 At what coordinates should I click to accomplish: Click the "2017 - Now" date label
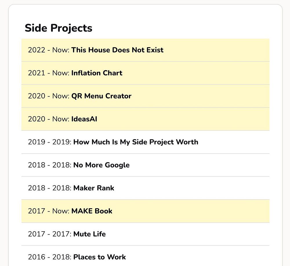point(48,211)
